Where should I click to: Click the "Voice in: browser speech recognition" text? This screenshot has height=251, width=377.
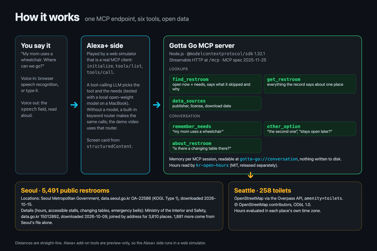click(40, 81)
